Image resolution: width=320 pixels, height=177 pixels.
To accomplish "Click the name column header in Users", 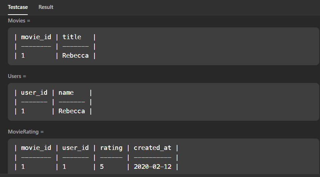I will 66,93.
